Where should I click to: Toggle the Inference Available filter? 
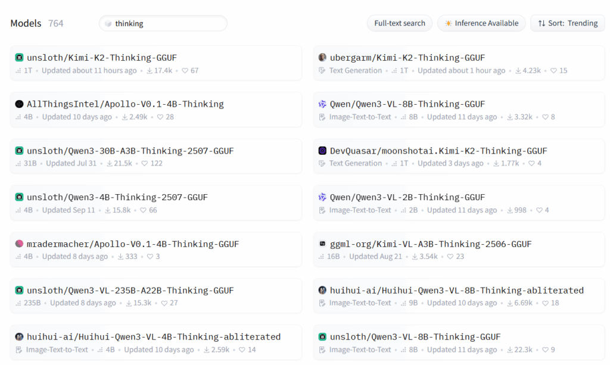coord(481,23)
